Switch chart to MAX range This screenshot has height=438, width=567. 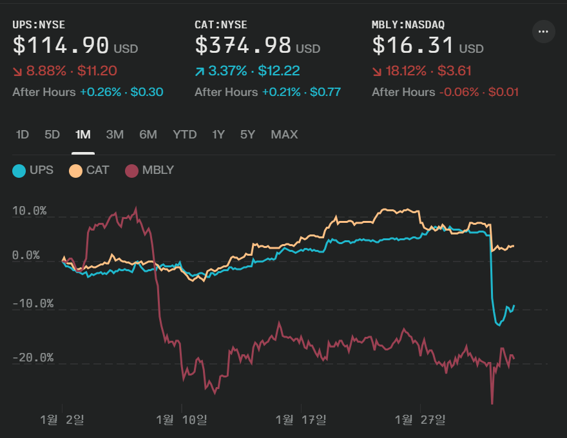(284, 135)
